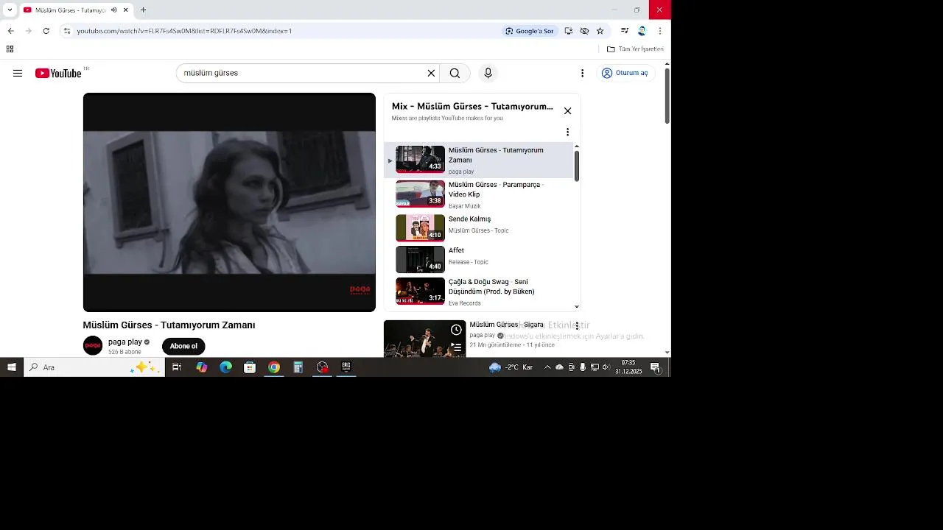
Task: Launch Microsoft Edge from taskbar
Action: (x=225, y=367)
